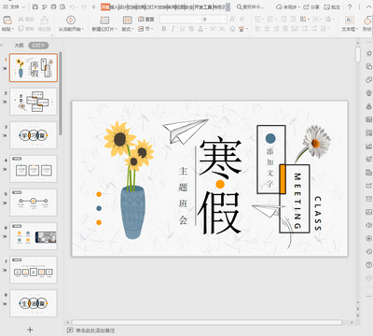
Task: Open the File (文件) menu dropdown
Action: point(14,7)
